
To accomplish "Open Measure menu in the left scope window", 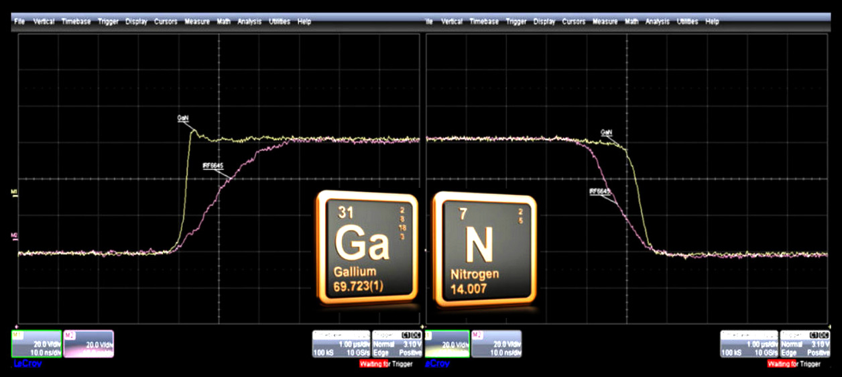I will pos(196,21).
